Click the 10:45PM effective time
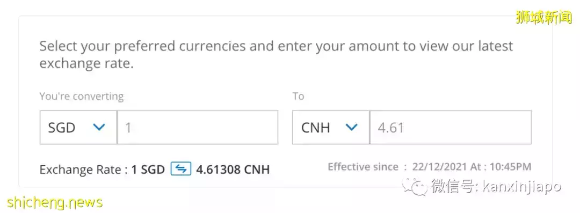This screenshot has height=213, width=580. 511,167
